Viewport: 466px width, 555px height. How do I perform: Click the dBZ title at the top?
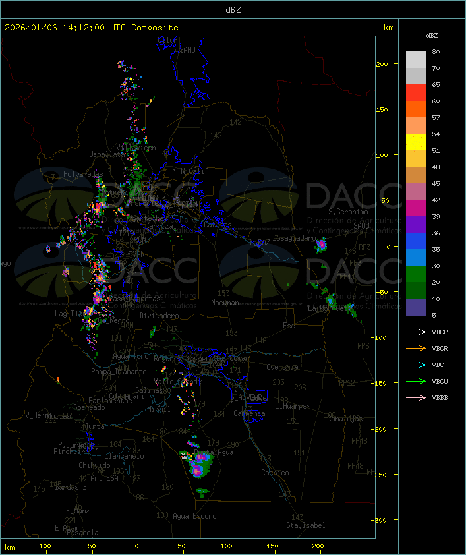(233, 9)
